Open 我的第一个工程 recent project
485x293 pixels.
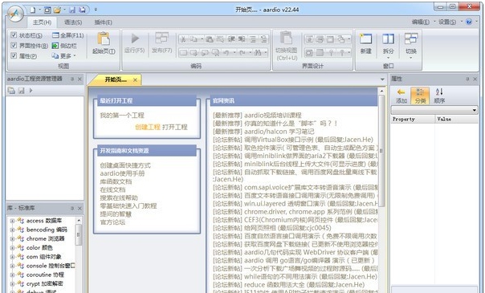[x=122, y=116]
